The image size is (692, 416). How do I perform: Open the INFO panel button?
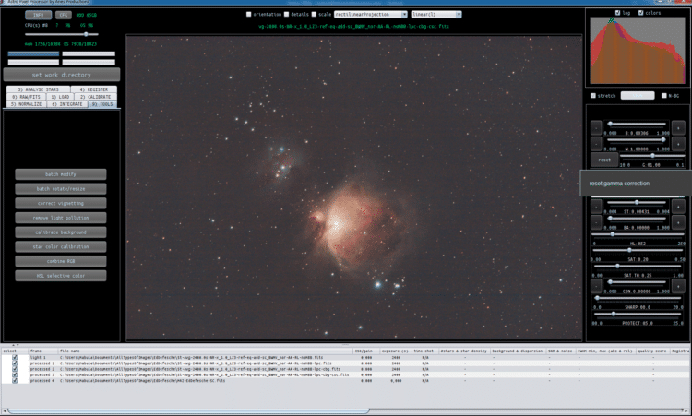point(39,15)
